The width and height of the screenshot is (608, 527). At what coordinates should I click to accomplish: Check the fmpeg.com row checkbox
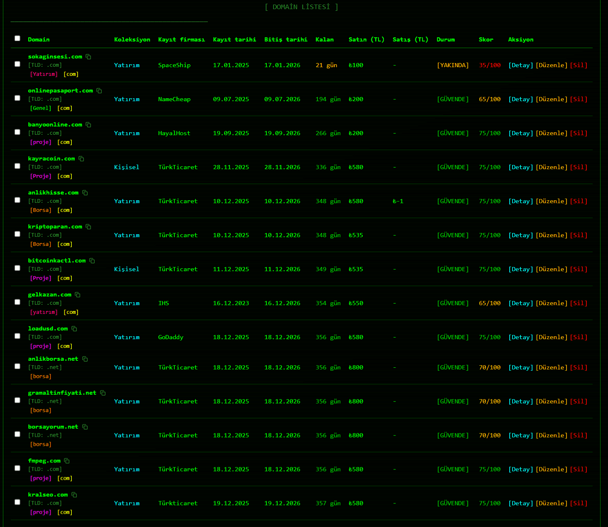pos(17,468)
